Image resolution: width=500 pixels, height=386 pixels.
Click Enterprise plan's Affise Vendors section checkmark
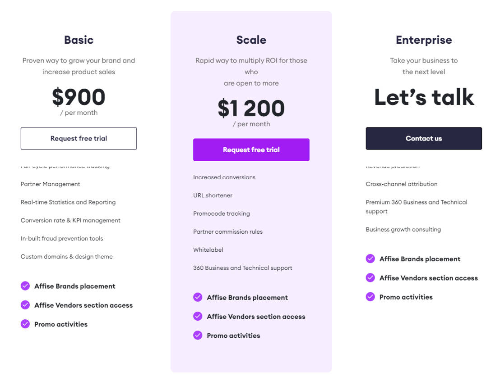[x=370, y=277]
